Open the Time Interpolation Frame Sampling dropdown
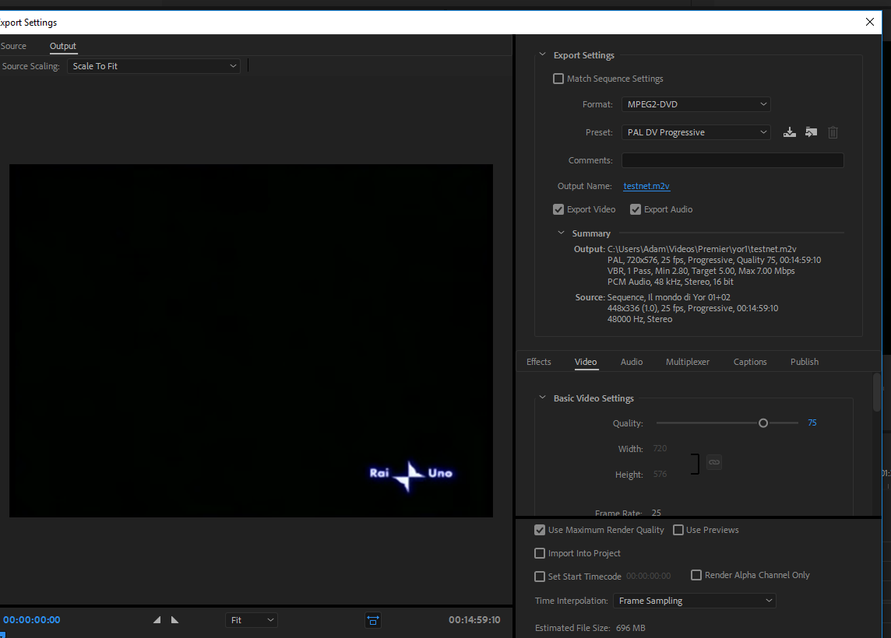This screenshot has height=638, width=891. [x=695, y=601]
